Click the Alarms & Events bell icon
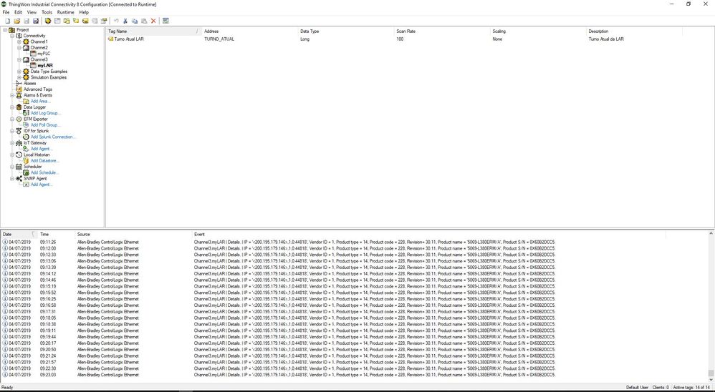Viewport: 715px width, 392px height. (19, 95)
